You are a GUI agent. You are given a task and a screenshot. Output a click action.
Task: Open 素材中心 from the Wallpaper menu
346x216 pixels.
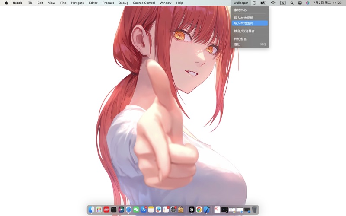pos(240,10)
